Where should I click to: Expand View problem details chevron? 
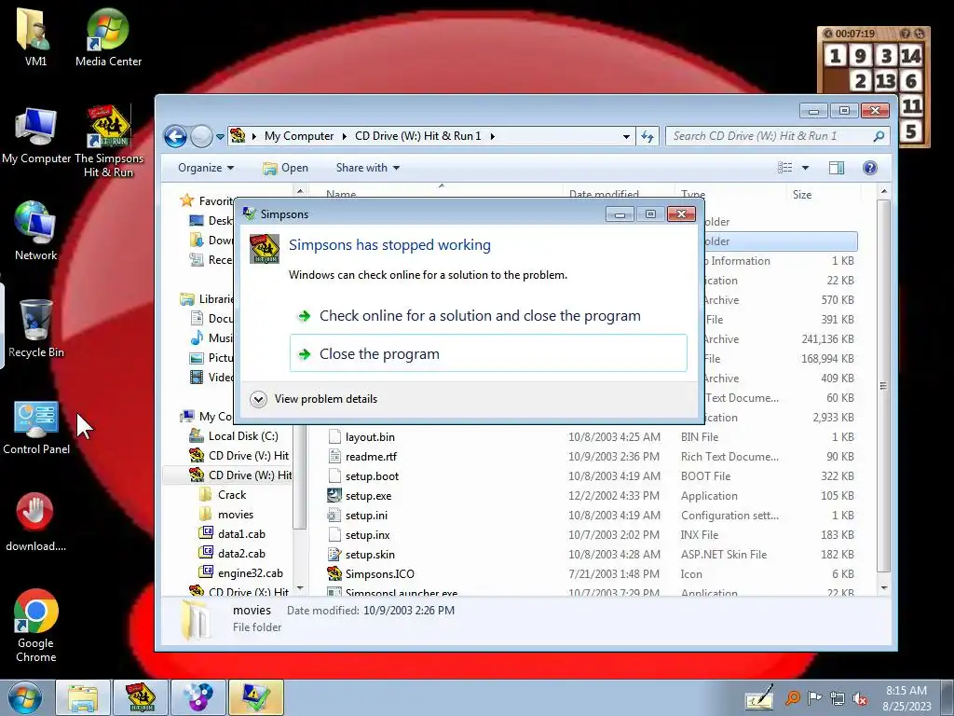259,399
